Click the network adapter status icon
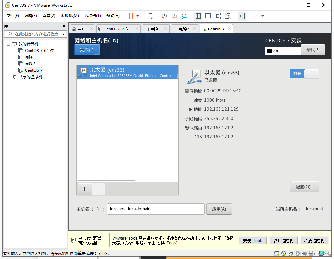334x259 pixels. 290,253
